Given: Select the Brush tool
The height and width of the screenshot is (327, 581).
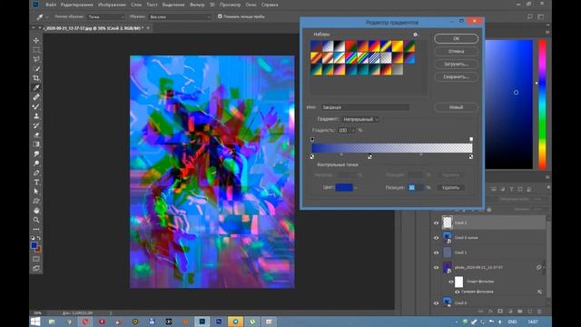Looking at the screenshot, I should tap(36, 106).
